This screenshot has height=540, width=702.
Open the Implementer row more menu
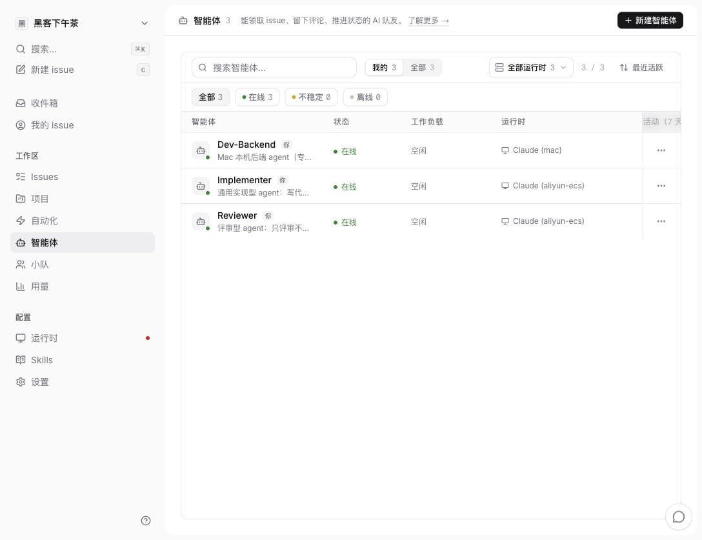661,186
